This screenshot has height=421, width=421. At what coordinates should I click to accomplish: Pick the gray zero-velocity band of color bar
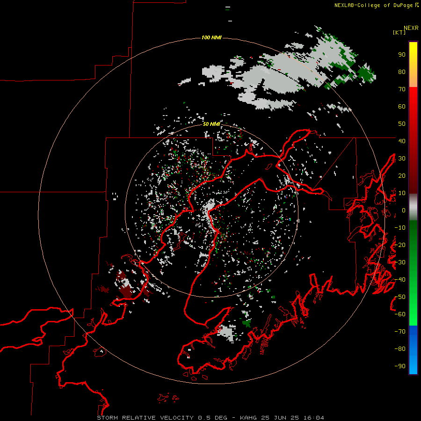pyautogui.click(x=413, y=207)
